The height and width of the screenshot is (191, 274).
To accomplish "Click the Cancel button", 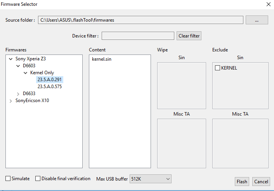I will [x=261, y=182].
